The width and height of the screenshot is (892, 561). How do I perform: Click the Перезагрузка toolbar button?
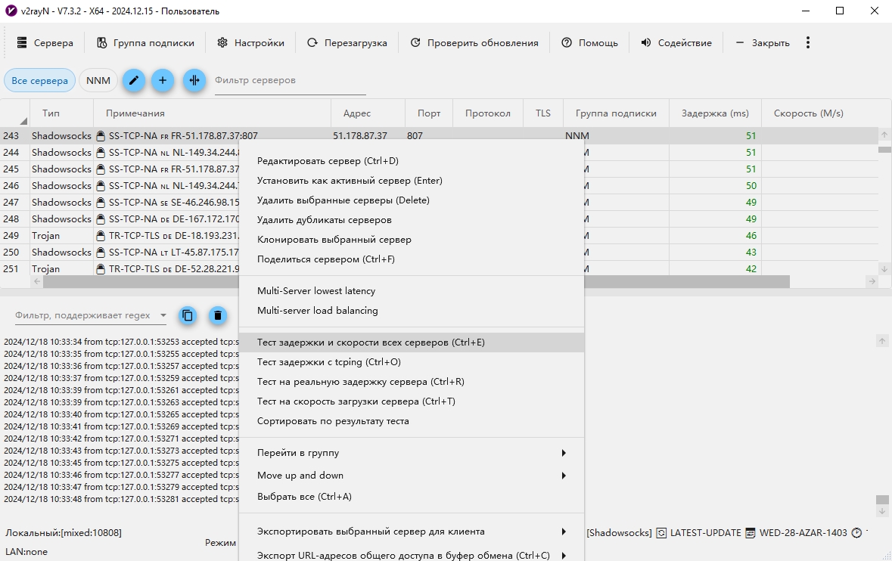click(x=347, y=43)
